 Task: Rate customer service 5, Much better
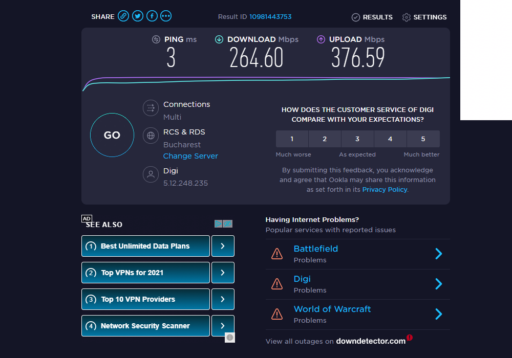[423, 139]
